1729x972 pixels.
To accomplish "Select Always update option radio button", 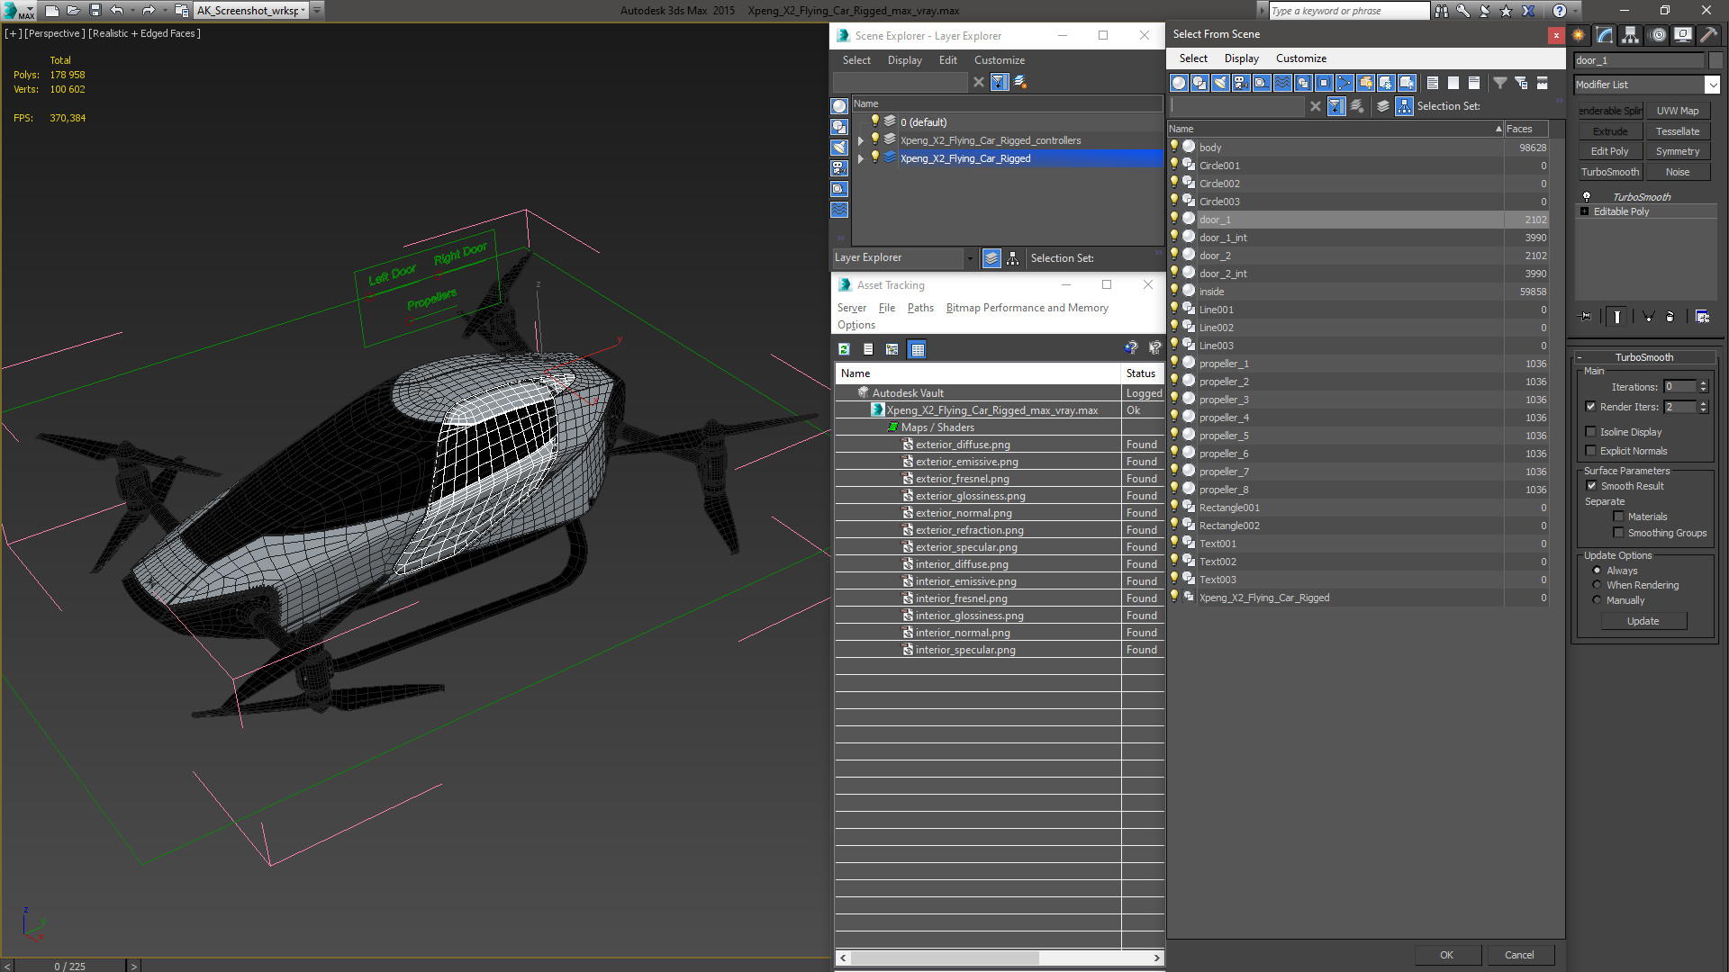I will coord(1598,571).
